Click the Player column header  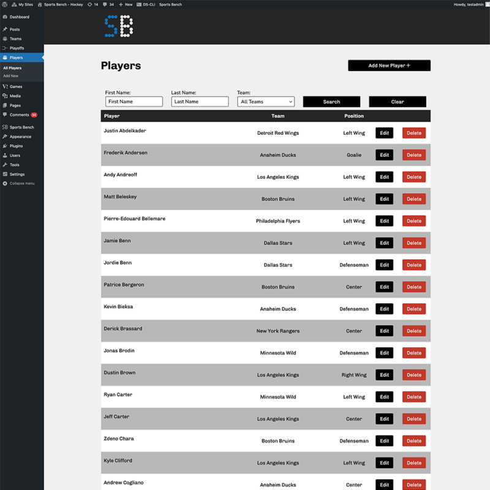click(x=112, y=116)
